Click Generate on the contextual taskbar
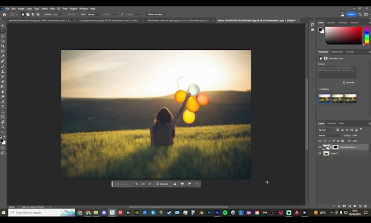Viewport: 371px width, 223px height. (x=162, y=184)
